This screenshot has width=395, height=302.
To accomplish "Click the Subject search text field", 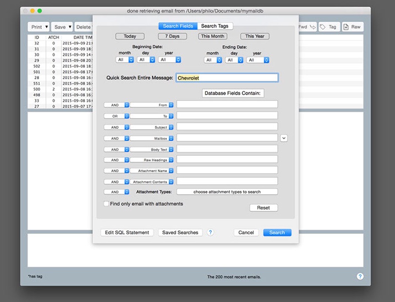I will [x=227, y=127].
